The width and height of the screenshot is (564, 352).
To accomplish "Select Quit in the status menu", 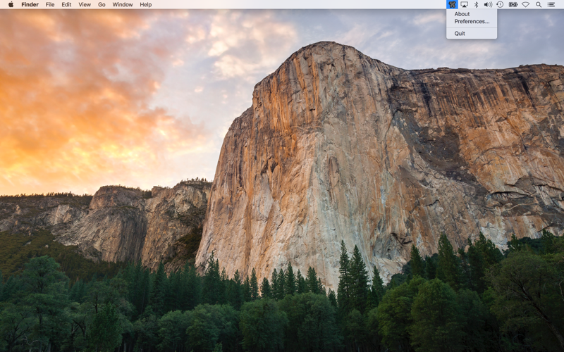I will [460, 33].
